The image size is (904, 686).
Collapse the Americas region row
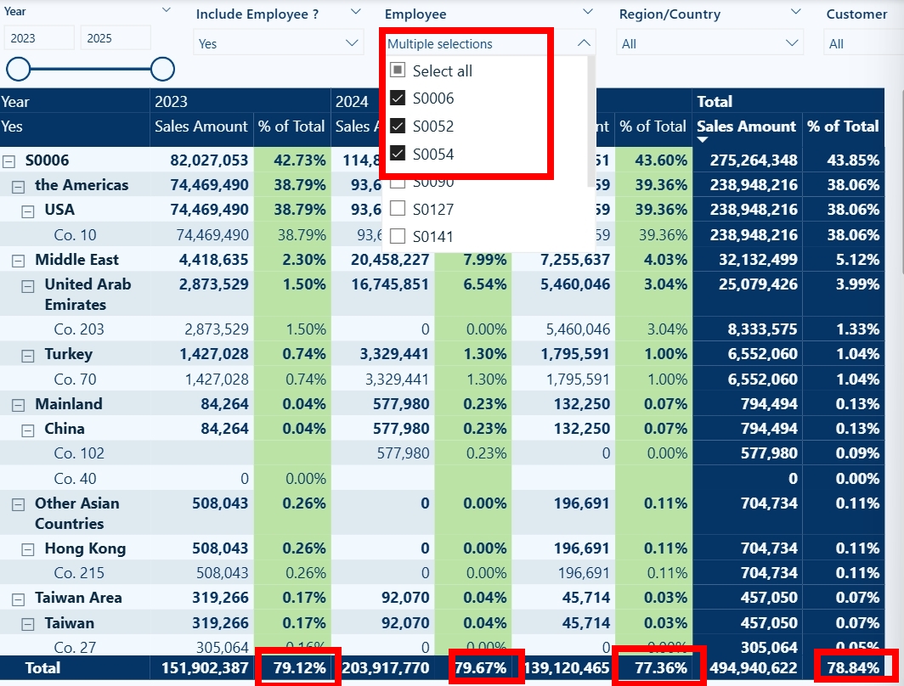click(19, 186)
